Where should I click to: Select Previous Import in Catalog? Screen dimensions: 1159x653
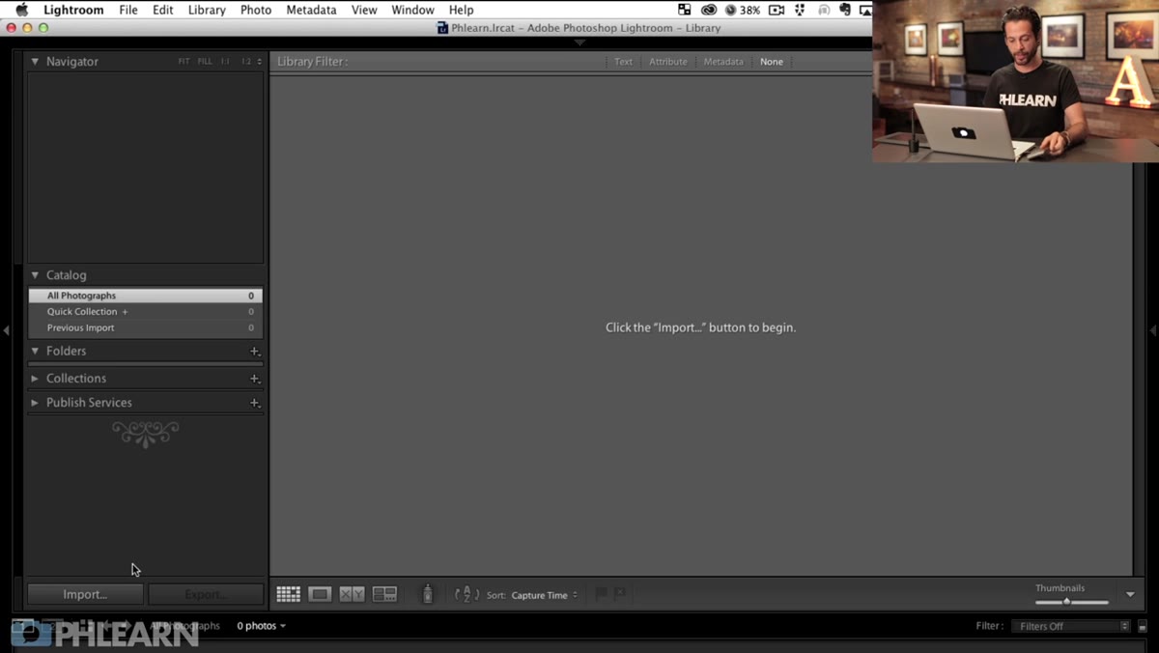[x=145, y=327]
